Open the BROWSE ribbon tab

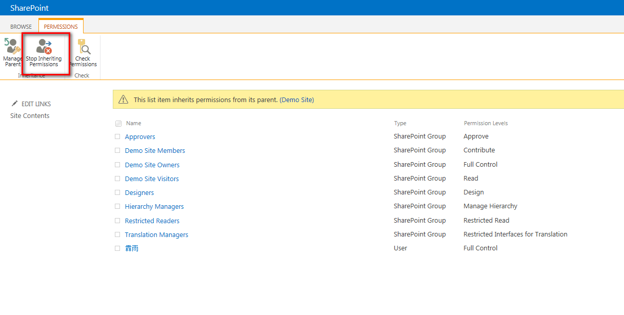(21, 27)
